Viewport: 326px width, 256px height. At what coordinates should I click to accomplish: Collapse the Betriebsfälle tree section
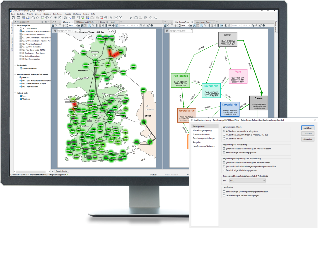(x=15, y=65)
